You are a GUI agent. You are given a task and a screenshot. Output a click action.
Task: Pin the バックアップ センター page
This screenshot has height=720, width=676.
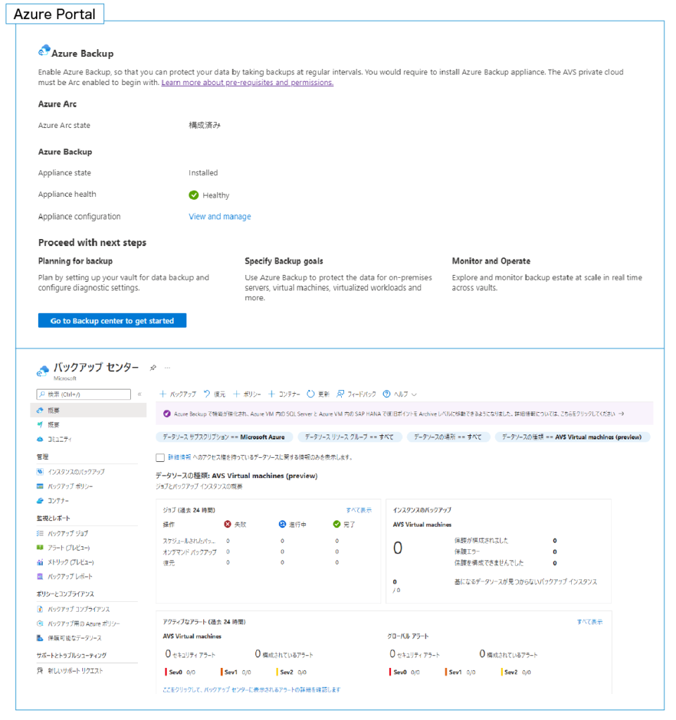click(152, 367)
